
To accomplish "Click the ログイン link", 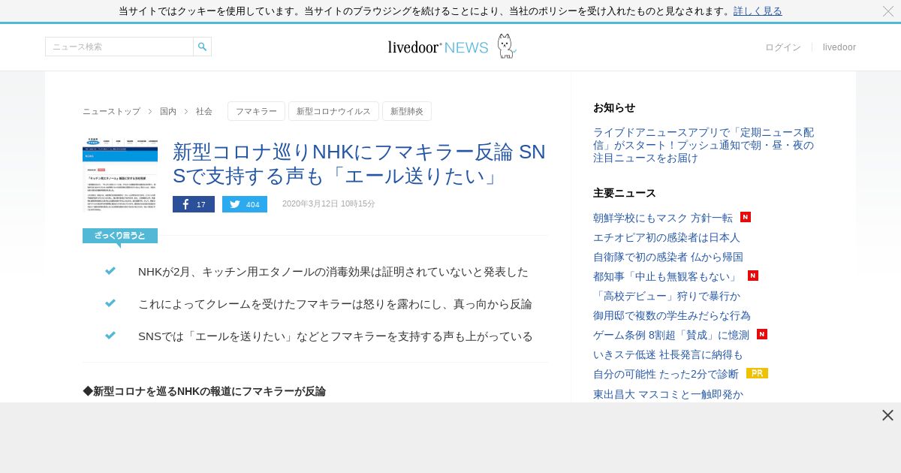I will [783, 47].
